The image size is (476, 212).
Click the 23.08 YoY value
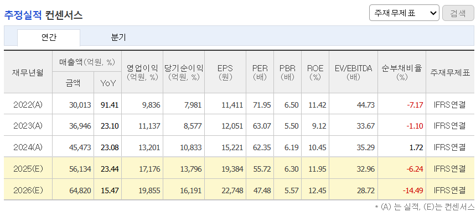pyautogui.click(x=110, y=147)
